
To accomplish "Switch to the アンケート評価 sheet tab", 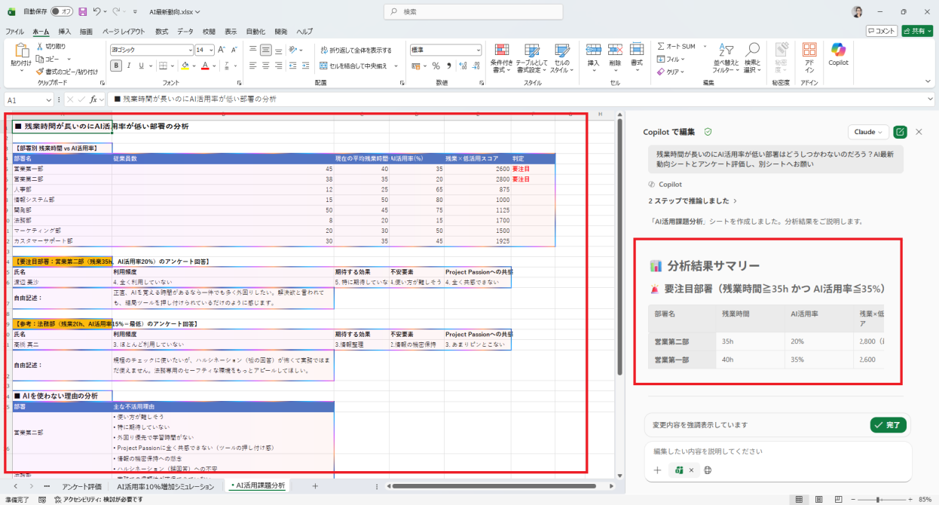I will 81,486.
